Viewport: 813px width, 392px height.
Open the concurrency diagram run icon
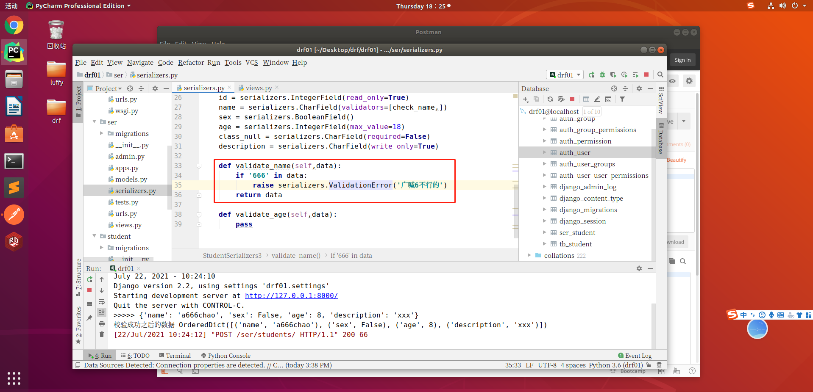pos(635,75)
